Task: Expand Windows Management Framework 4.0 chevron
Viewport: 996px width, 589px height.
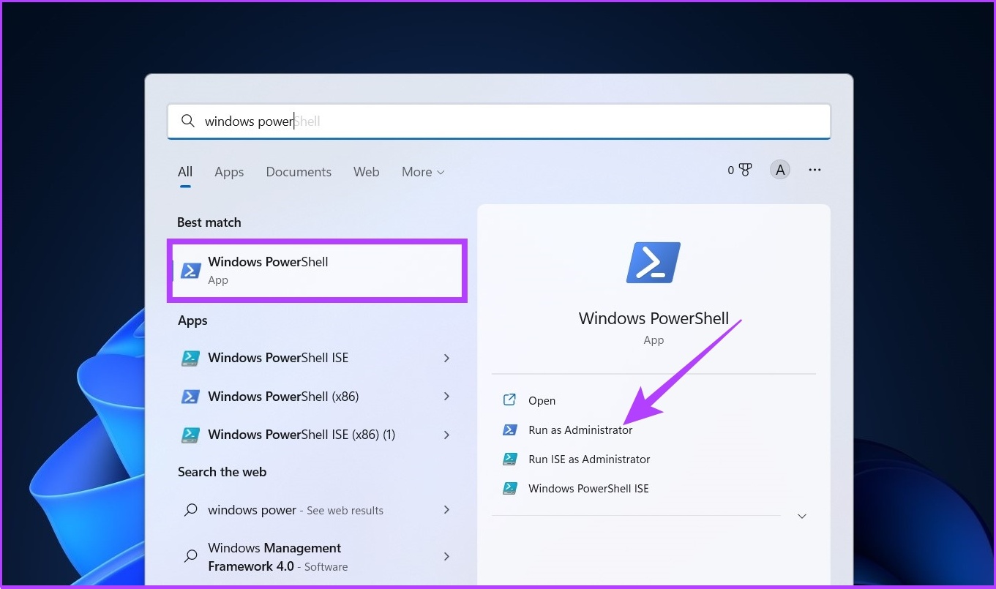Action: coord(446,557)
